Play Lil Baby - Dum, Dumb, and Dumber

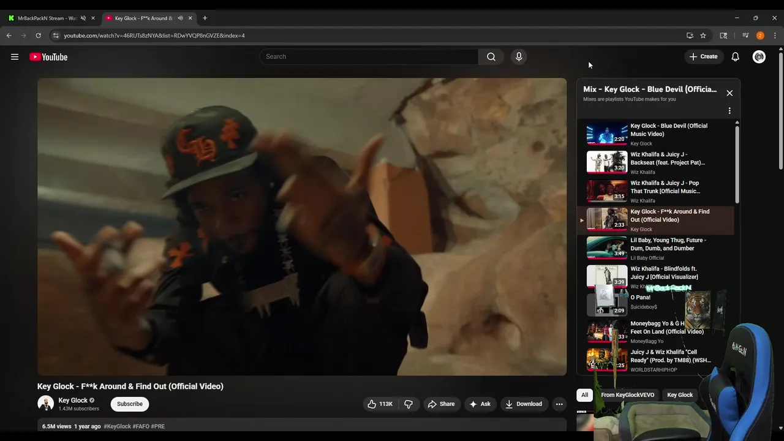(x=655, y=249)
